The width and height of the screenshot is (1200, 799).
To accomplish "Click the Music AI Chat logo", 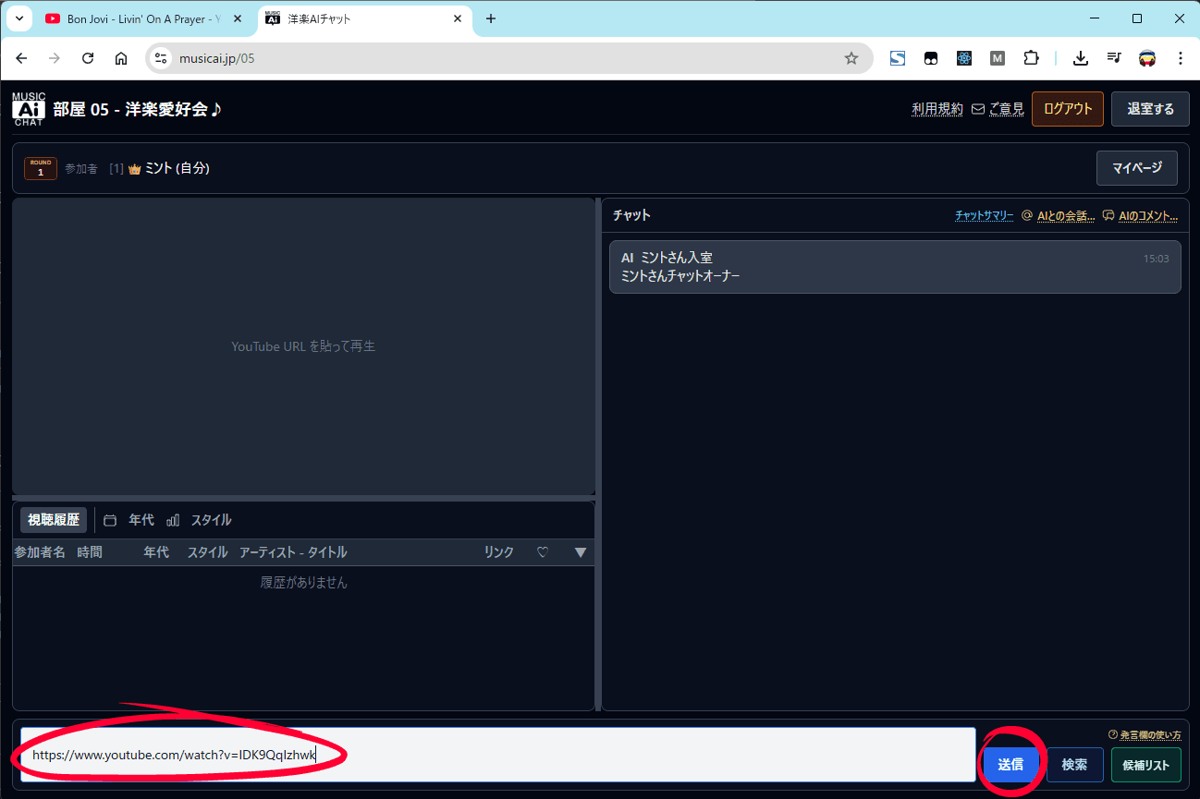I will point(28,109).
